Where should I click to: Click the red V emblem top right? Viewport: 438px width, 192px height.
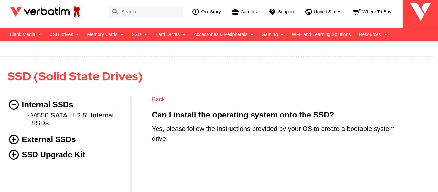(x=420, y=12)
